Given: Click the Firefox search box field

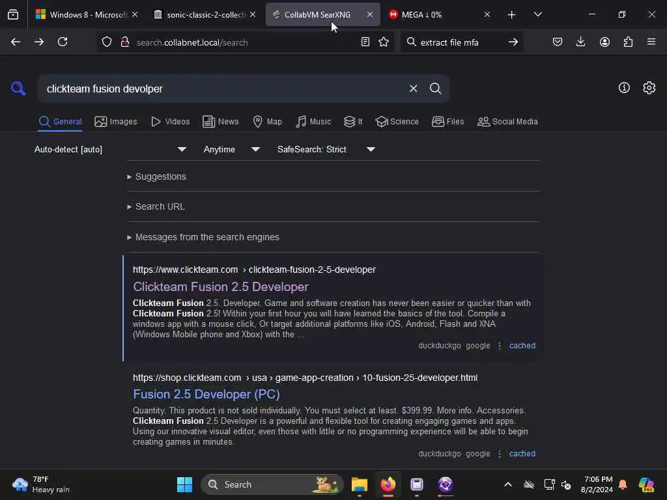Looking at the screenshot, I should pos(461,42).
